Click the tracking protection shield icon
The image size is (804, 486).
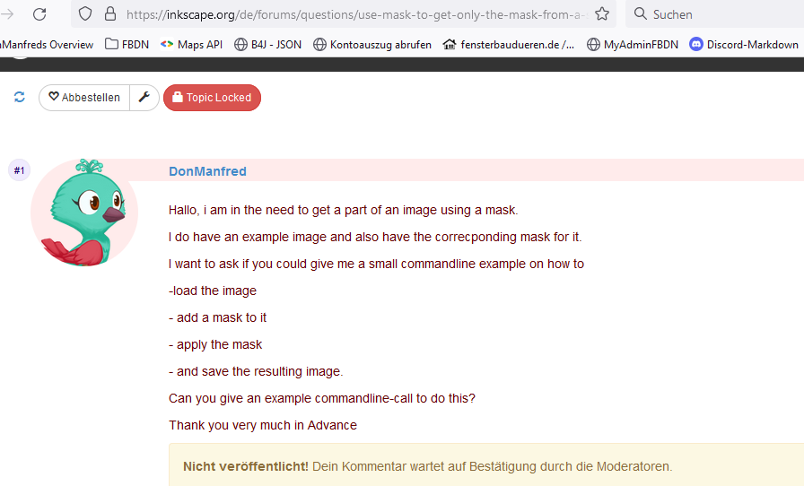(85, 14)
